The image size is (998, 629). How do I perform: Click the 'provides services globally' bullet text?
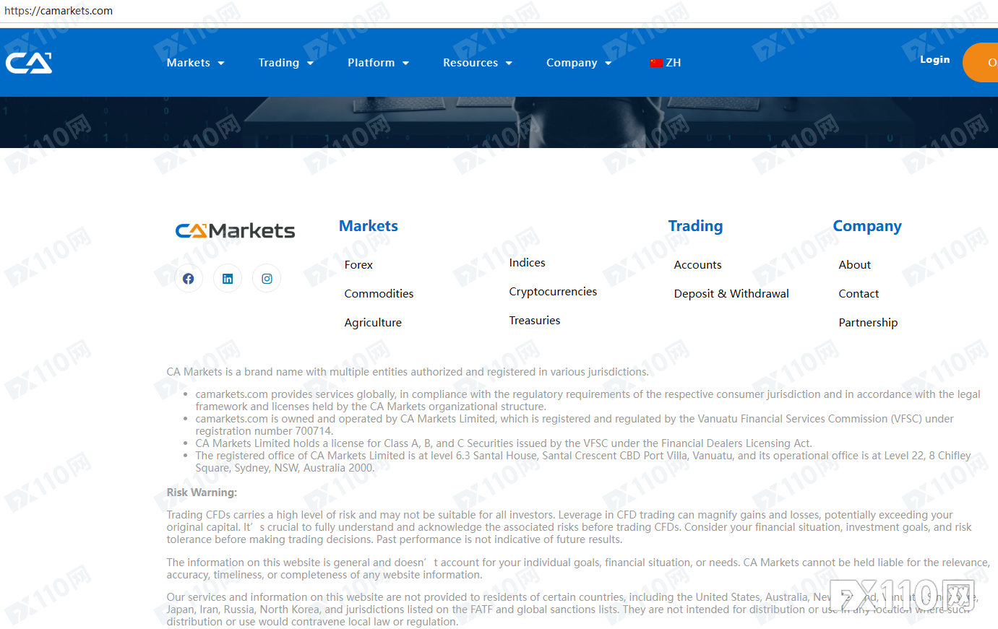[588, 400]
